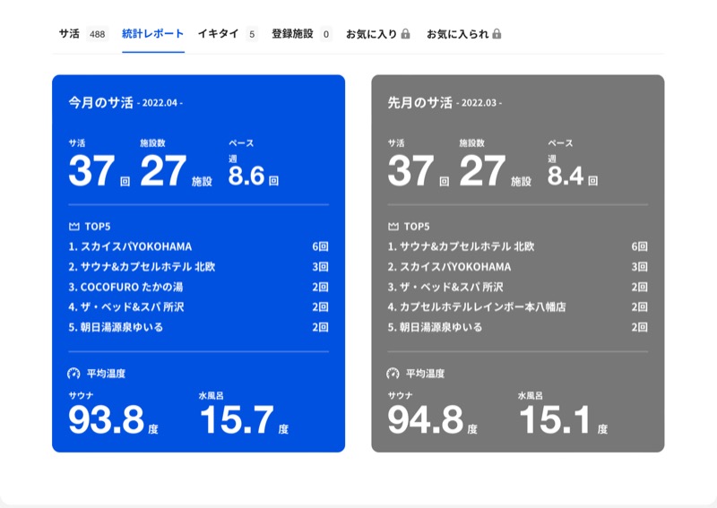The image size is (717, 508).
Task: Open サウナ&カプセルホテル 北欧 in 今月 TOP5
Action: (148, 267)
